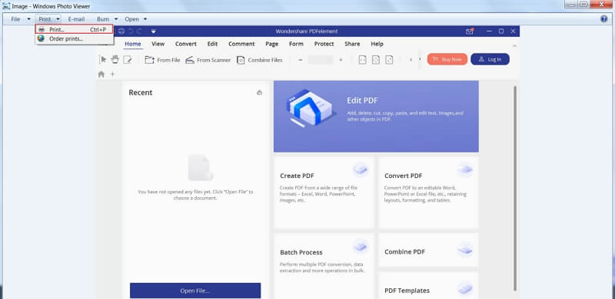The image size is (615, 299).
Task: Click the zoom out minus button
Action: (301, 60)
